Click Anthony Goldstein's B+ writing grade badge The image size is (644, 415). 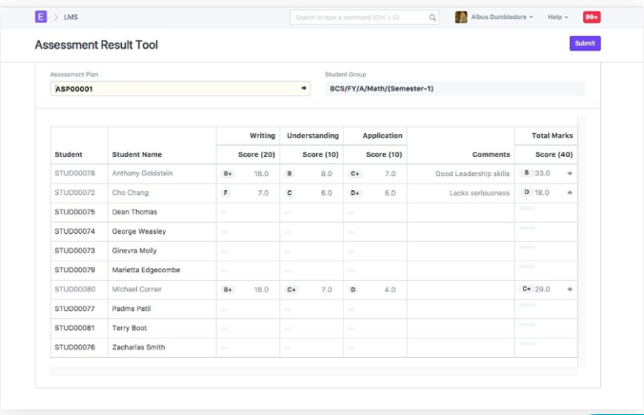[228, 173]
